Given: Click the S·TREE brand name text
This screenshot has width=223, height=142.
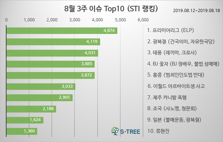Looking at the screenshot, I should click(130, 132).
